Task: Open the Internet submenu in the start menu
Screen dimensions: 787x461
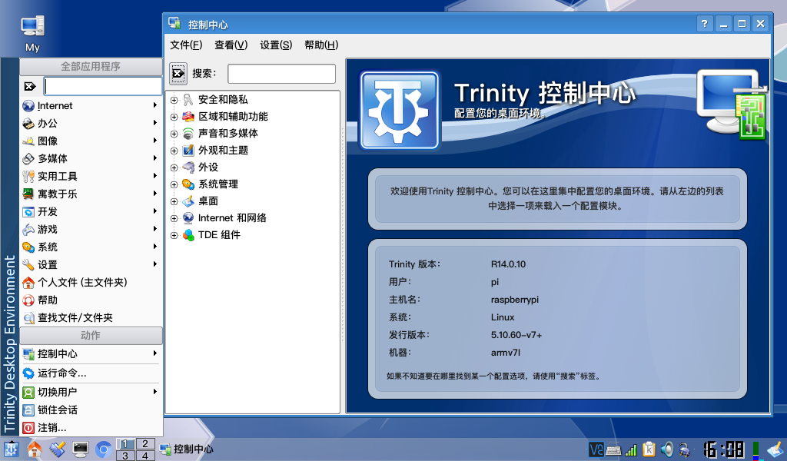Action: pyautogui.click(x=91, y=106)
